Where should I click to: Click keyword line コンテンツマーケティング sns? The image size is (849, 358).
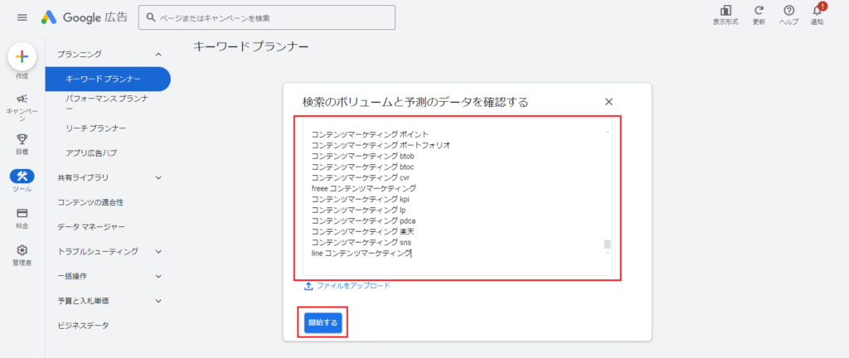coord(361,242)
